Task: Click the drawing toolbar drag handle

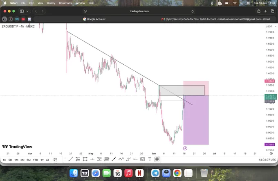Action: (x=65, y=159)
